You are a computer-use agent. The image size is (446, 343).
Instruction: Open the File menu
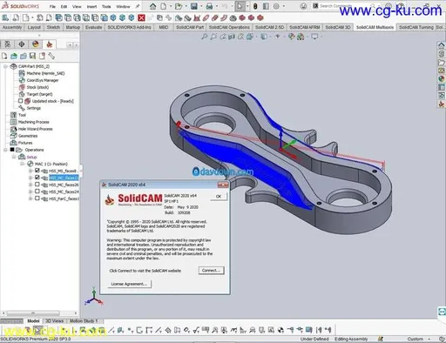52,6
